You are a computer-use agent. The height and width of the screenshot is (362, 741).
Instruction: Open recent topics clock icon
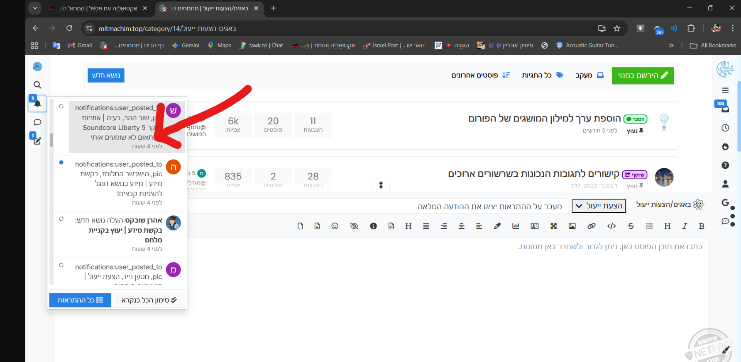pyautogui.click(x=725, y=128)
